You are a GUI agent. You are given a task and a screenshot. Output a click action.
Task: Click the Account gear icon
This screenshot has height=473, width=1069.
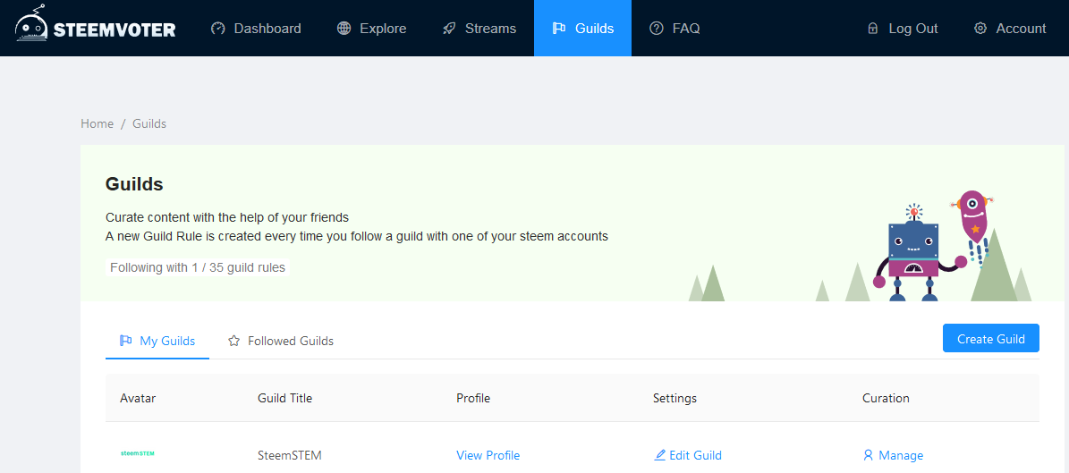pos(980,29)
